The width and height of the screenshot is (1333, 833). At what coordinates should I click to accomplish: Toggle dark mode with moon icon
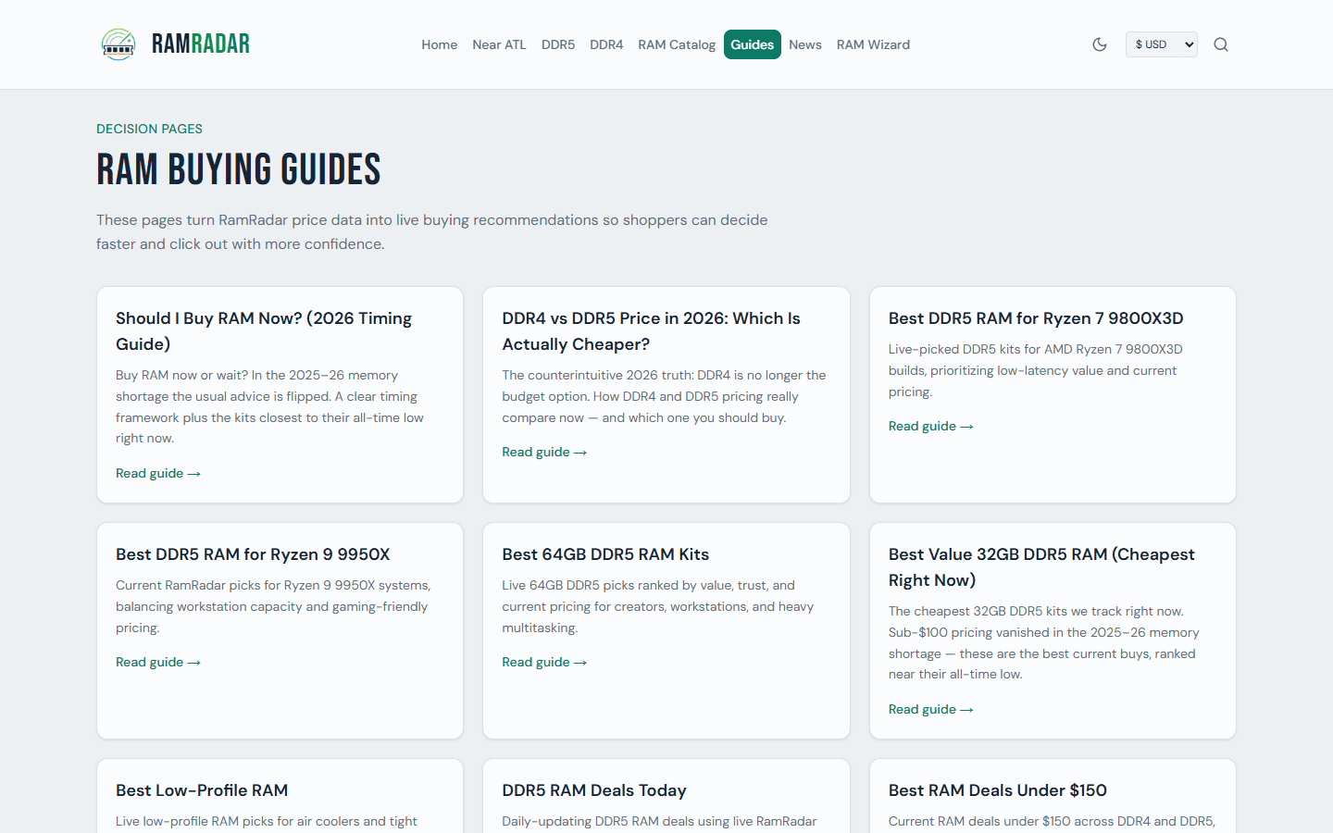[1100, 44]
